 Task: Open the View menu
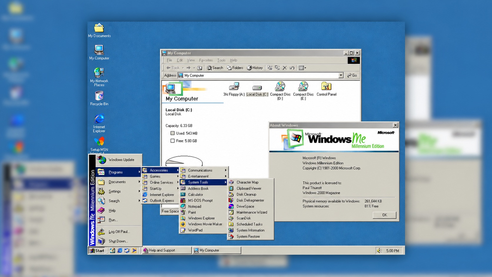click(191, 60)
